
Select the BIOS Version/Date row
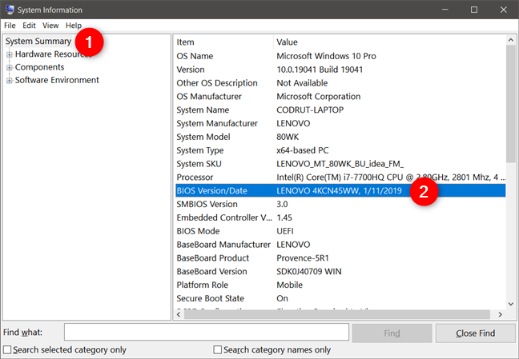340,191
